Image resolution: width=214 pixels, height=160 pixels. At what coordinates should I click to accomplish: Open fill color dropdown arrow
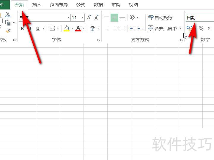pyautogui.click(x=72, y=28)
